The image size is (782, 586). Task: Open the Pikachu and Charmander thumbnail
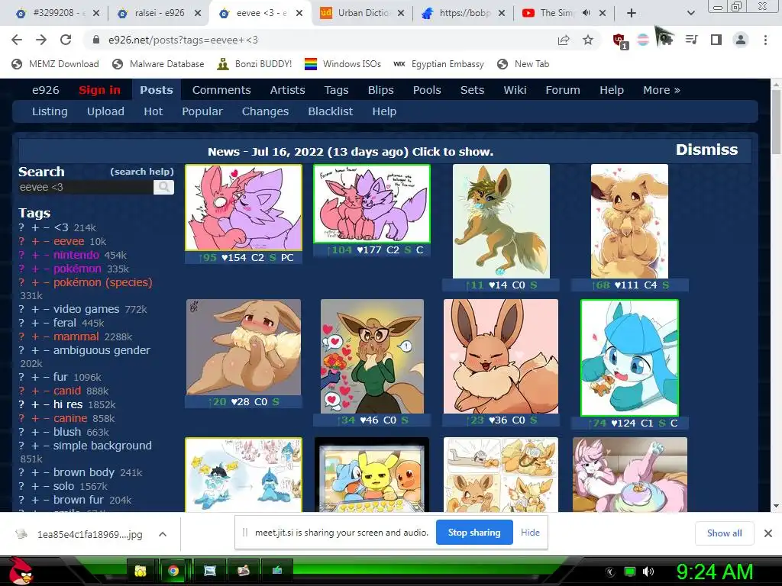(372, 475)
